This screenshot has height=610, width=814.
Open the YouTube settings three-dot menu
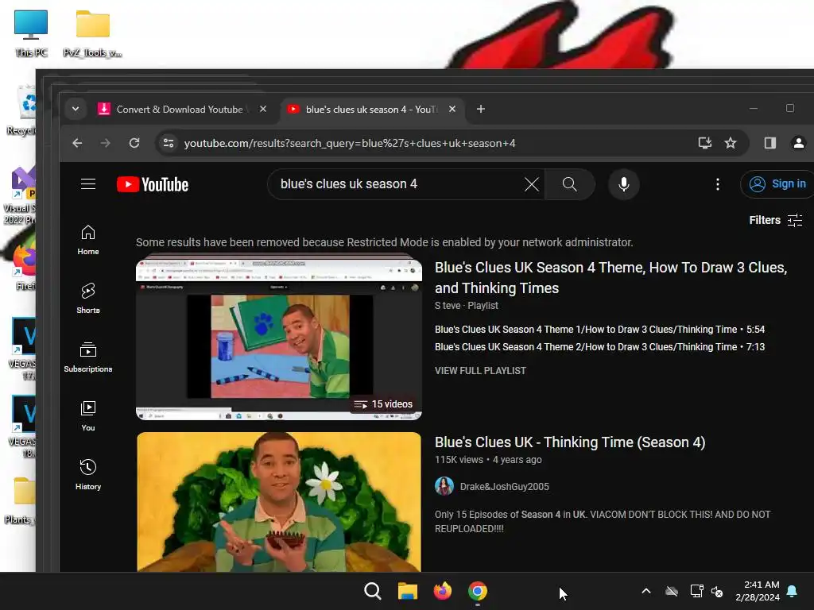pos(718,184)
